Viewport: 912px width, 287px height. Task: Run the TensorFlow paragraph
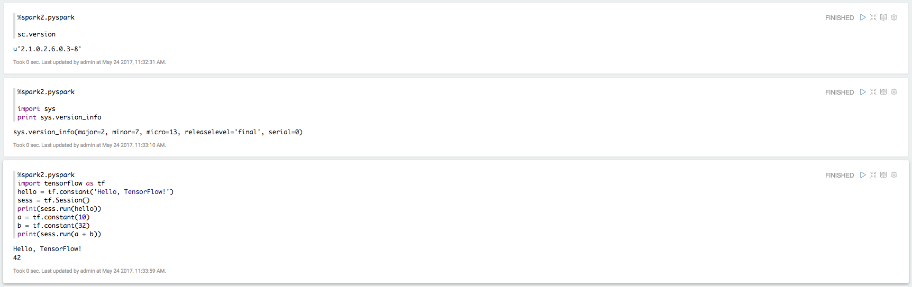[x=863, y=175]
